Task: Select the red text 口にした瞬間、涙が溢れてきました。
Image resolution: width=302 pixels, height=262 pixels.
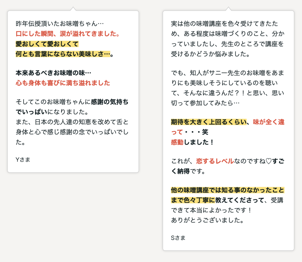Action: pos(68,34)
